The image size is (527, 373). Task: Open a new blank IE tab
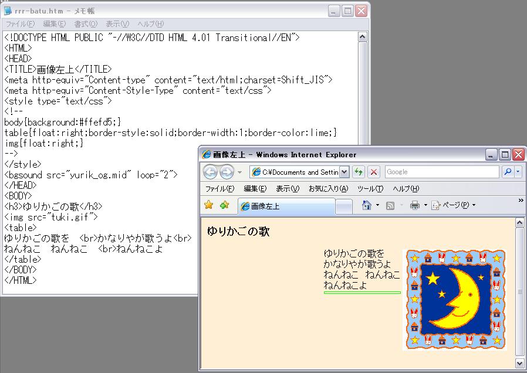tap(344, 206)
